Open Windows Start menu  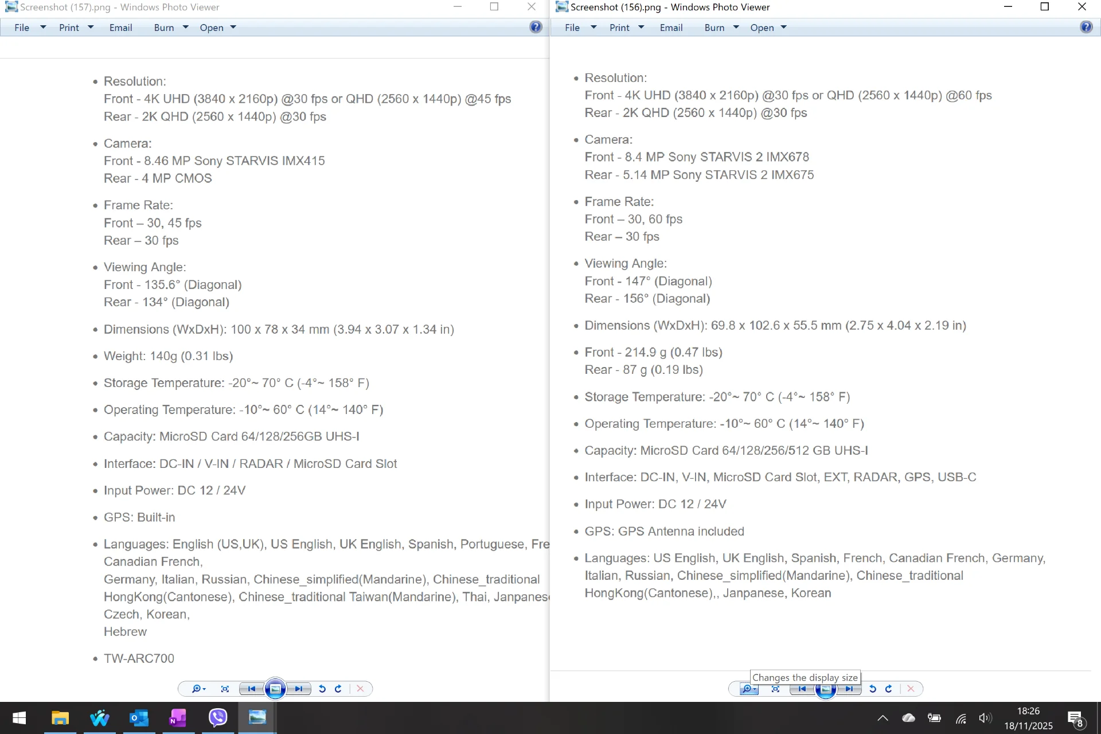coord(19,718)
